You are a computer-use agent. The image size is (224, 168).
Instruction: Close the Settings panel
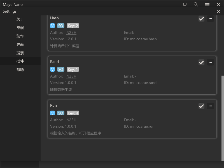(218, 11)
